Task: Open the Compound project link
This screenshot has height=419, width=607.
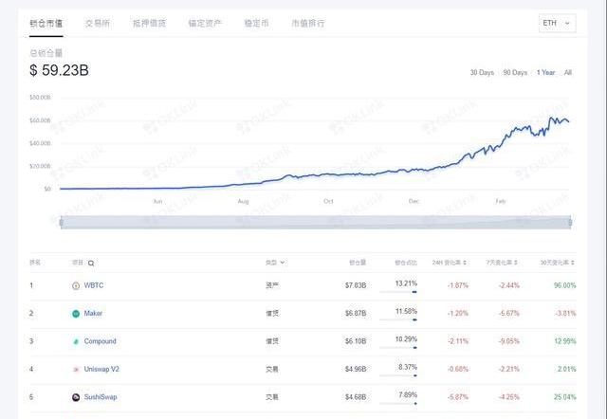Action: (x=100, y=341)
